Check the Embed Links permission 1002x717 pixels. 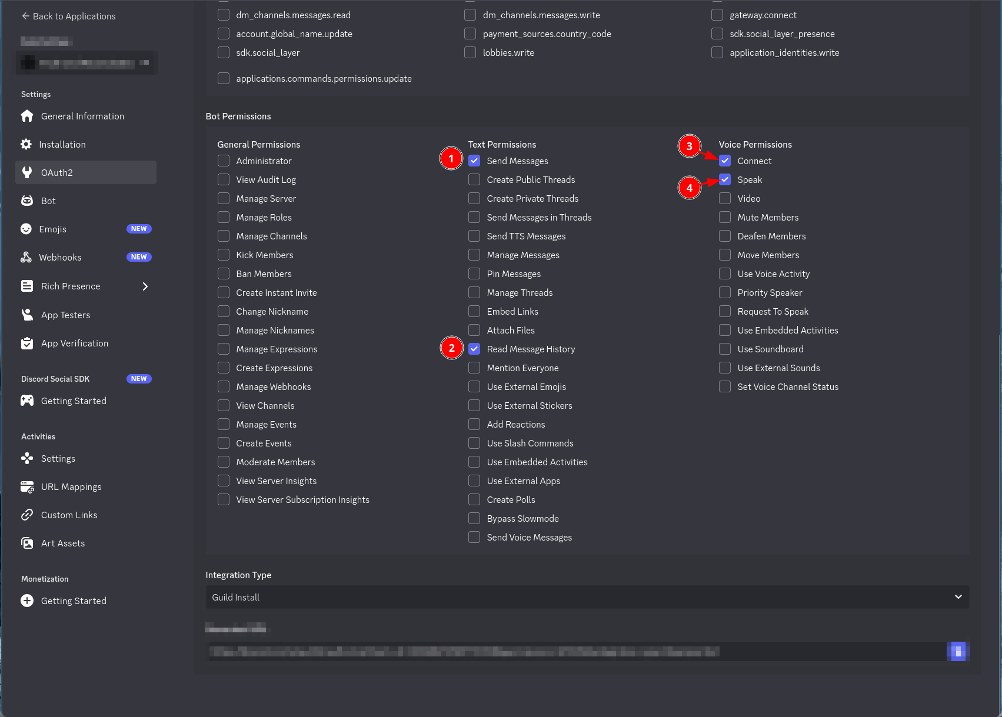[x=474, y=311]
